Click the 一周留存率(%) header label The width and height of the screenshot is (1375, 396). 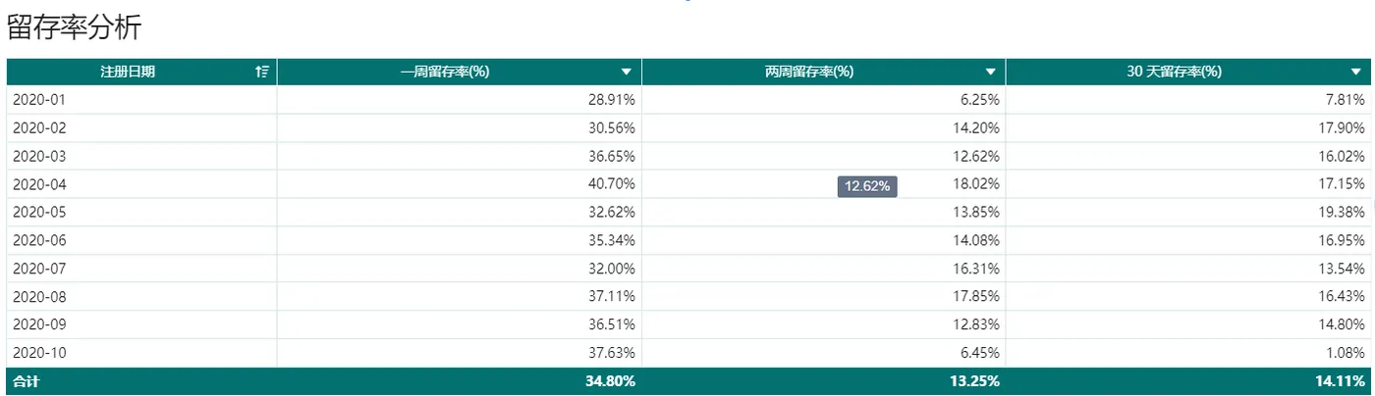coord(445,72)
